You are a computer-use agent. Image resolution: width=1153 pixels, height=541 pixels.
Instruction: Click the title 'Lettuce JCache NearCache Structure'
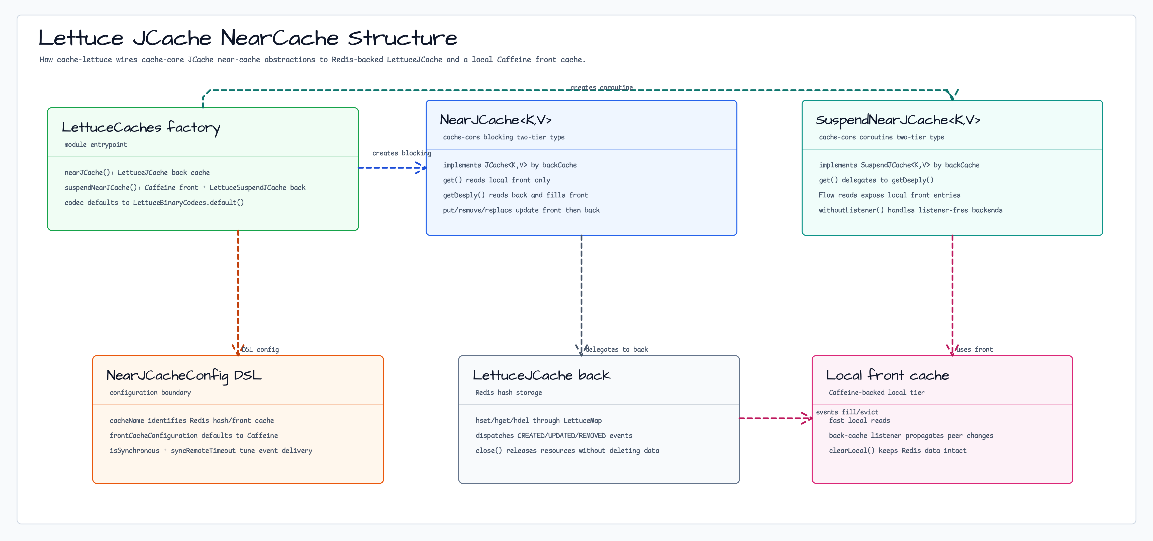[248, 38]
